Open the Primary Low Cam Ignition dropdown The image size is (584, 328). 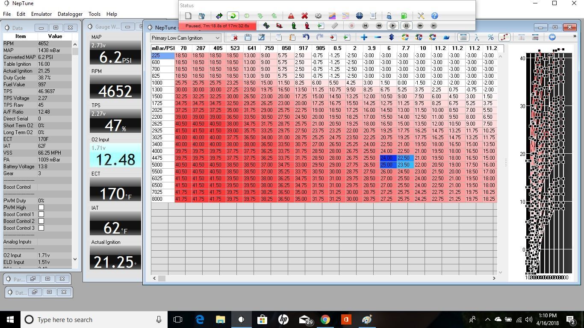pyautogui.click(x=186, y=38)
